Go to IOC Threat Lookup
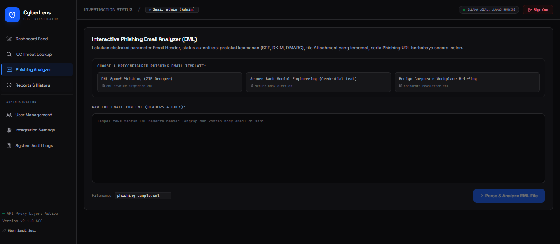The width and height of the screenshot is (560, 244). [x=37, y=54]
